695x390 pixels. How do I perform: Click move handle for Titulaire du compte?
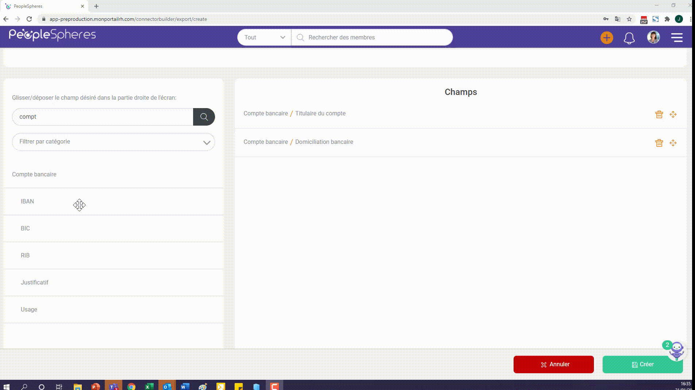(x=673, y=114)
